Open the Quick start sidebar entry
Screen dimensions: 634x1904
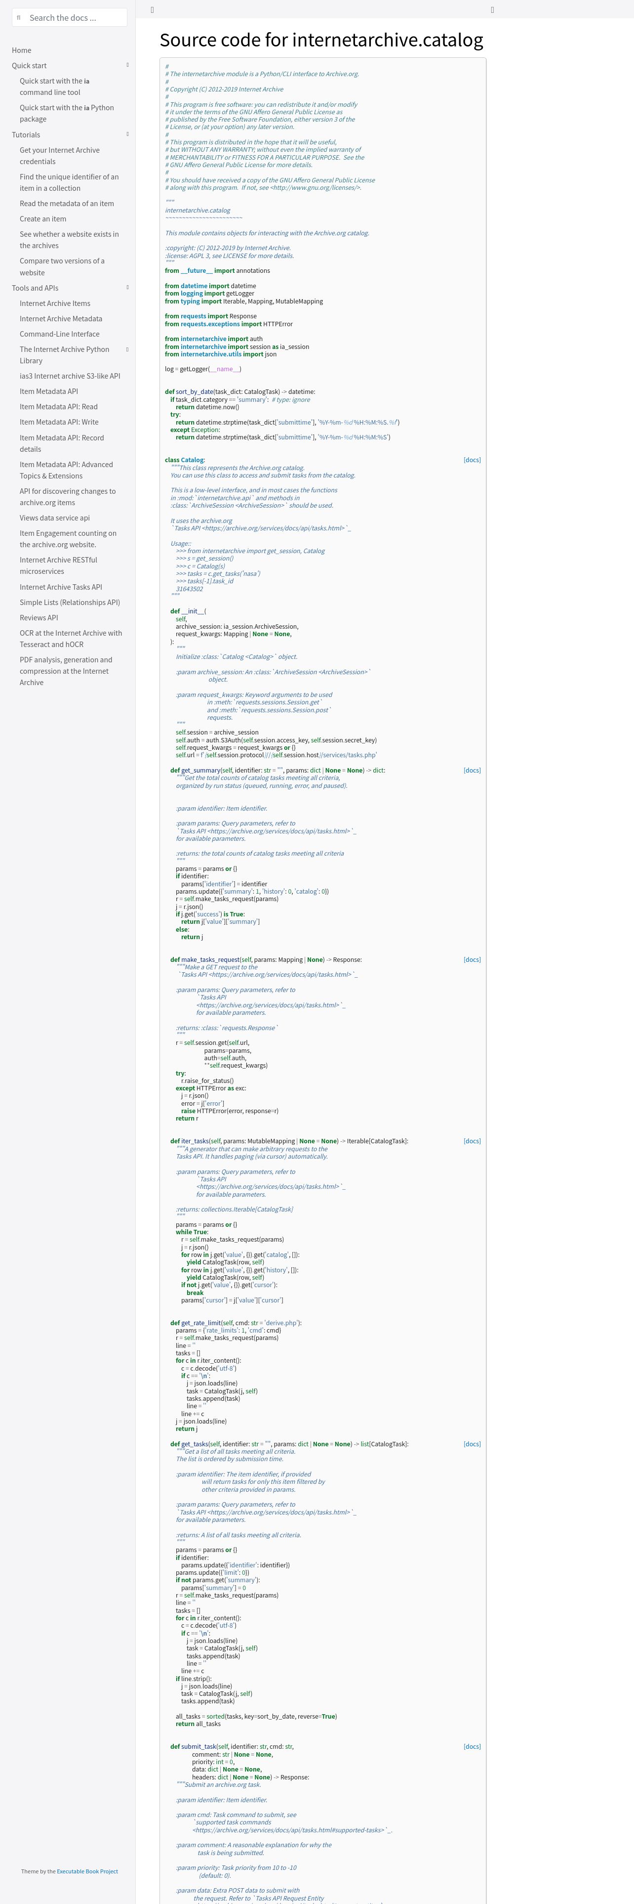point(30,66)
